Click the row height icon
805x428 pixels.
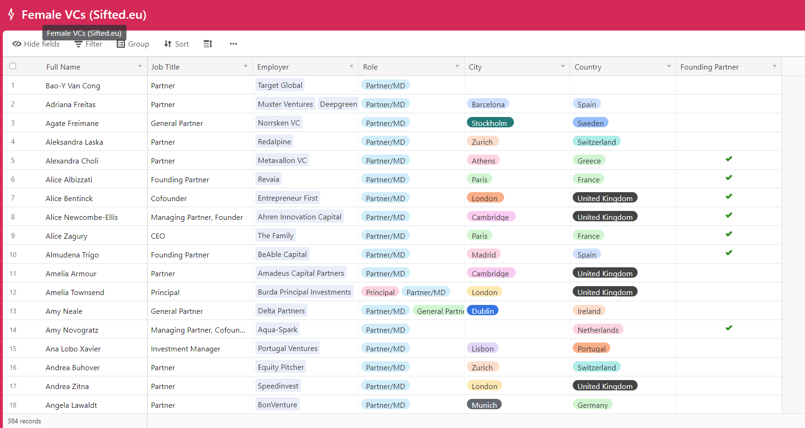click(x=208, y=44)
